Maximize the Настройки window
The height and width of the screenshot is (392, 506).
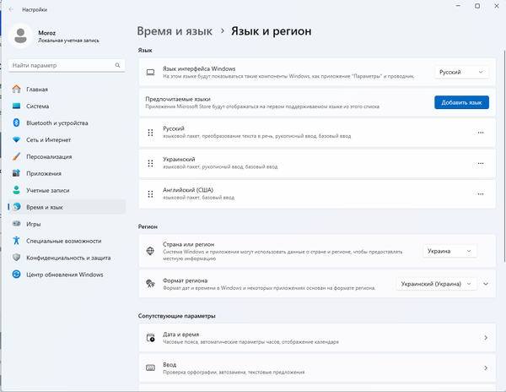pyautogui.click(x=477, y=6)
